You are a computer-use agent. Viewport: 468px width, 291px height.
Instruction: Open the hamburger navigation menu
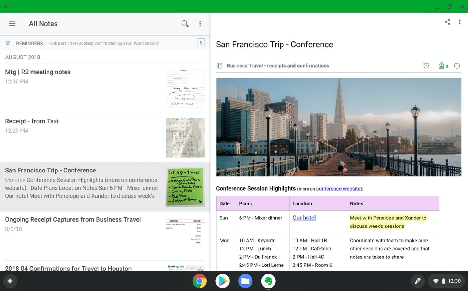(12, 24)
